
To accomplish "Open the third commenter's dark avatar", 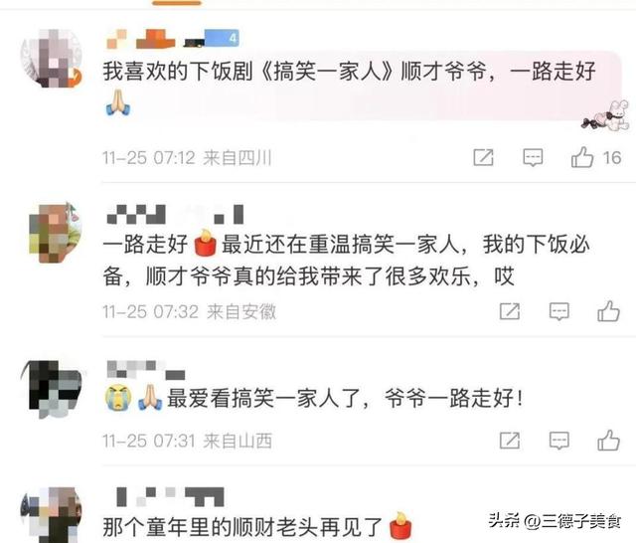I will (52, 389).
